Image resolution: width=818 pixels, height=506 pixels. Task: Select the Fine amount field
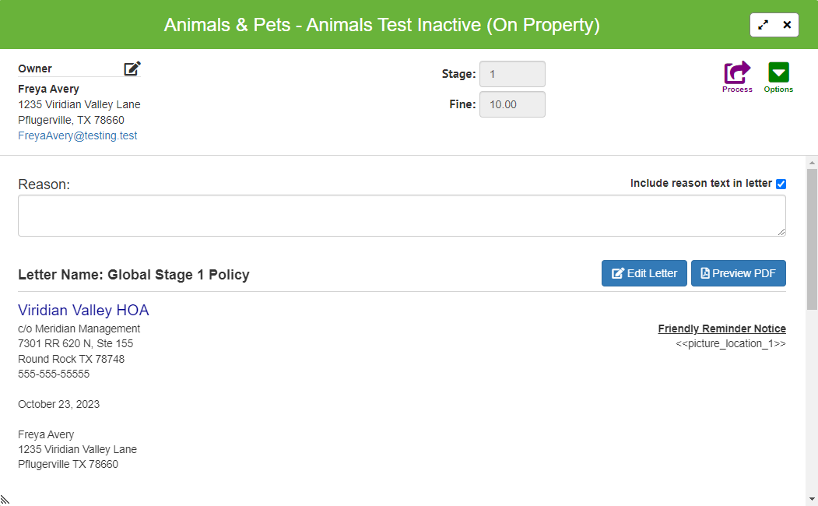(512, 104)
